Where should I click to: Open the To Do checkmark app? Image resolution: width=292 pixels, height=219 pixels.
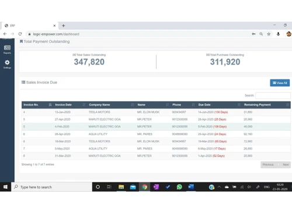click(168, 187)
